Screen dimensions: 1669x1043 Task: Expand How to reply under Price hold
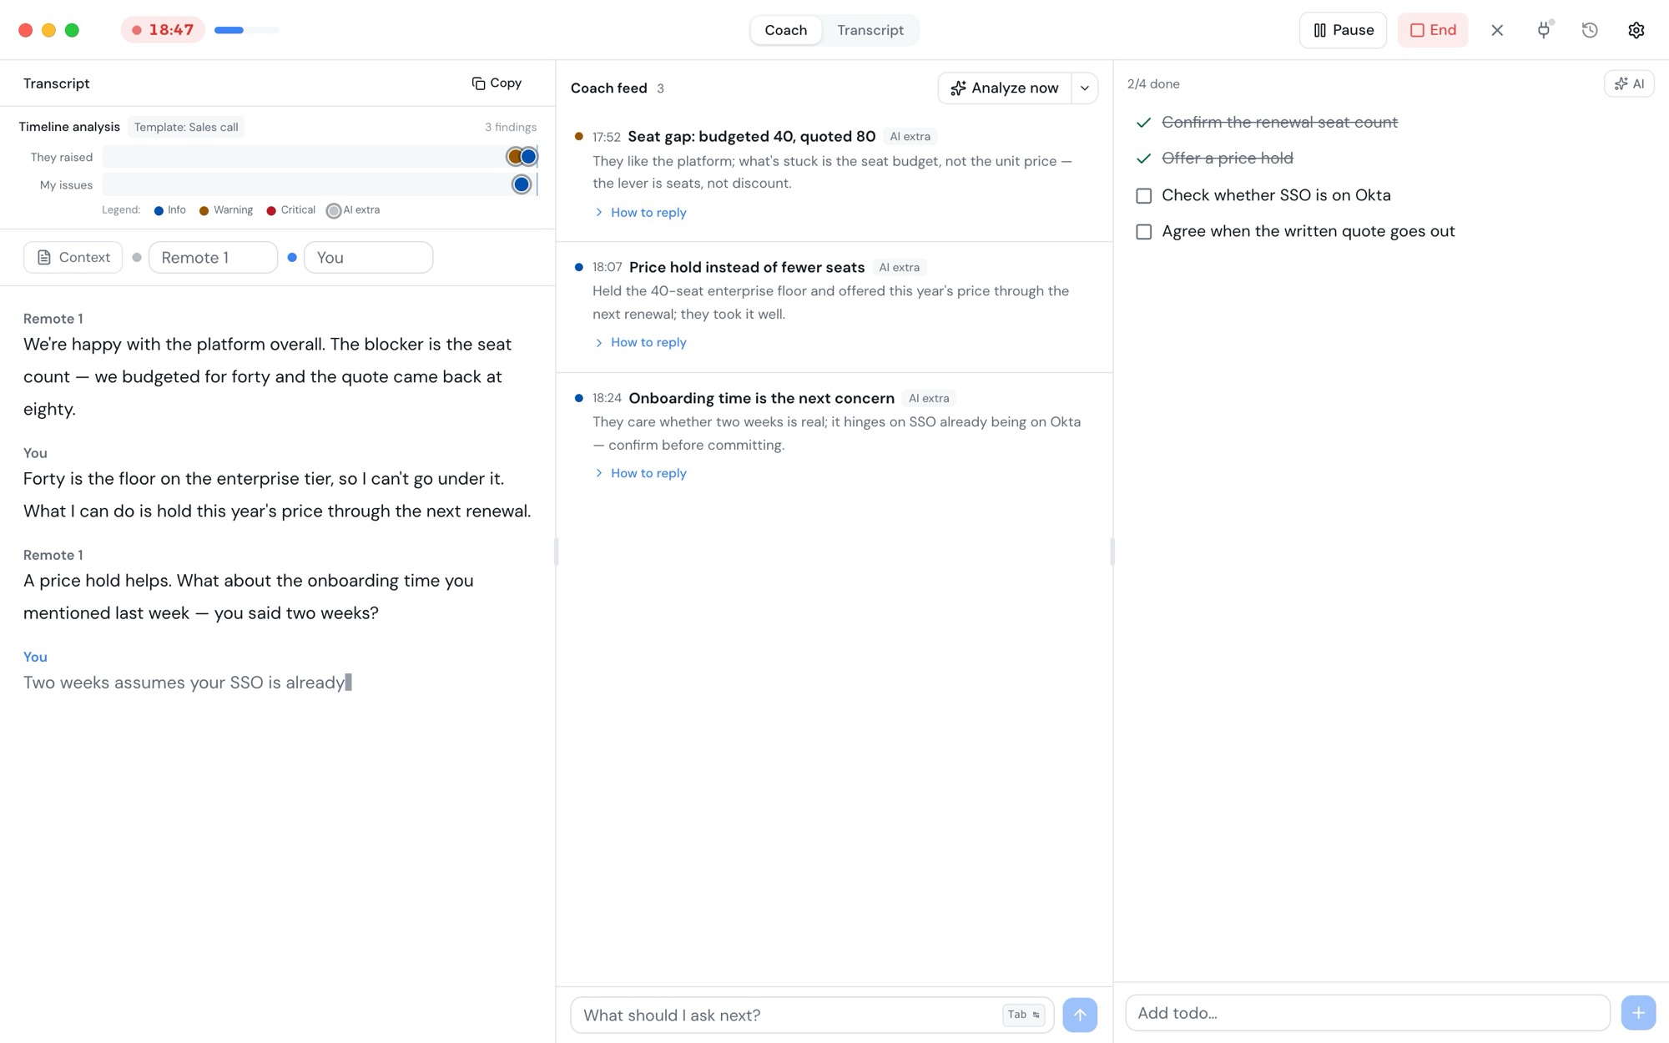click(x=640, y=342)
